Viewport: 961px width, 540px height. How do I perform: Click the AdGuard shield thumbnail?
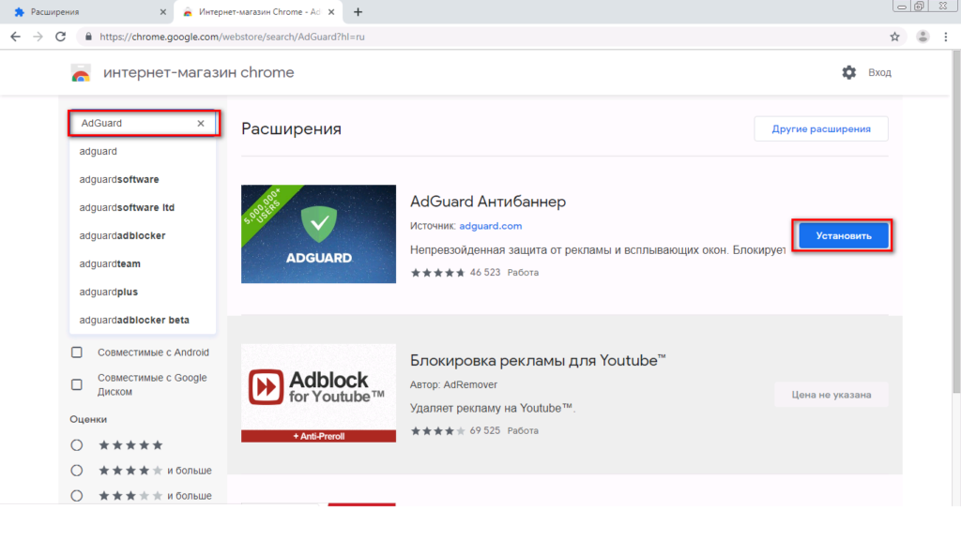click(318, 233)
